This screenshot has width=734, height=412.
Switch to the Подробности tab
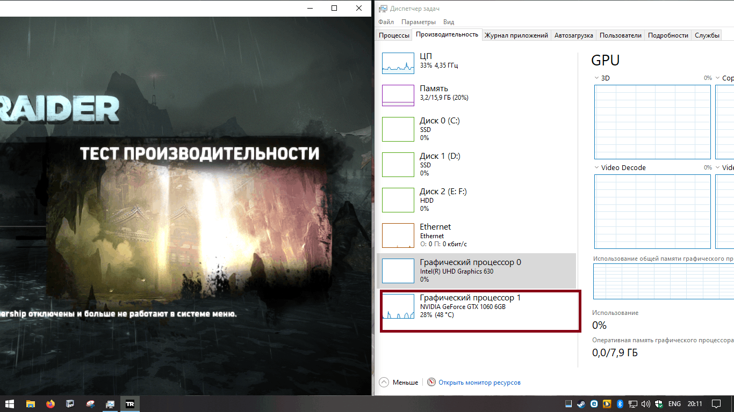(x=668, y=35)
